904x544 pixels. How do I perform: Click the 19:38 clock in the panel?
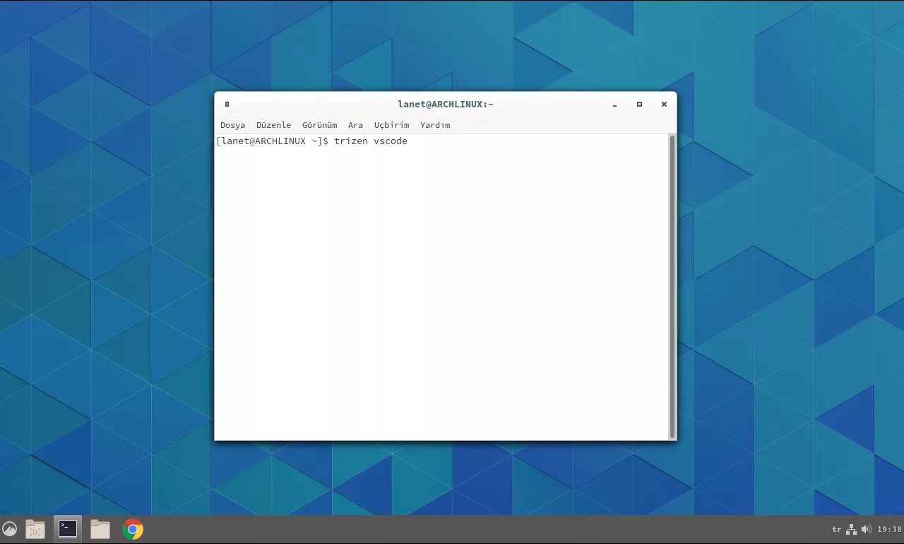889,529
